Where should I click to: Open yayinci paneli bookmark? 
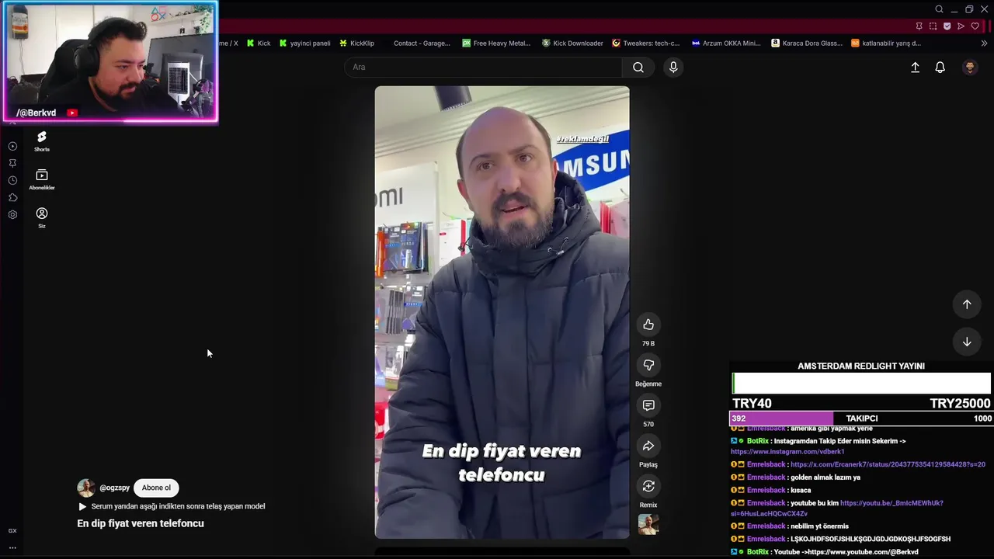(x=304, y=43)
